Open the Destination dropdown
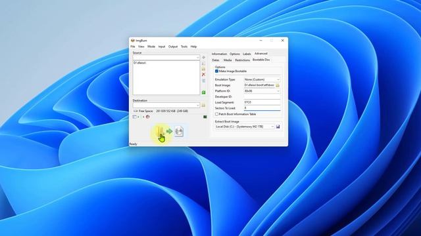421x236 pixels. (198, 105)
